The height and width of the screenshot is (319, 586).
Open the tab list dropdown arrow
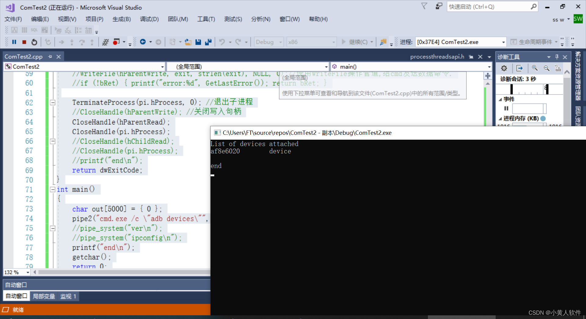[489, 57]
